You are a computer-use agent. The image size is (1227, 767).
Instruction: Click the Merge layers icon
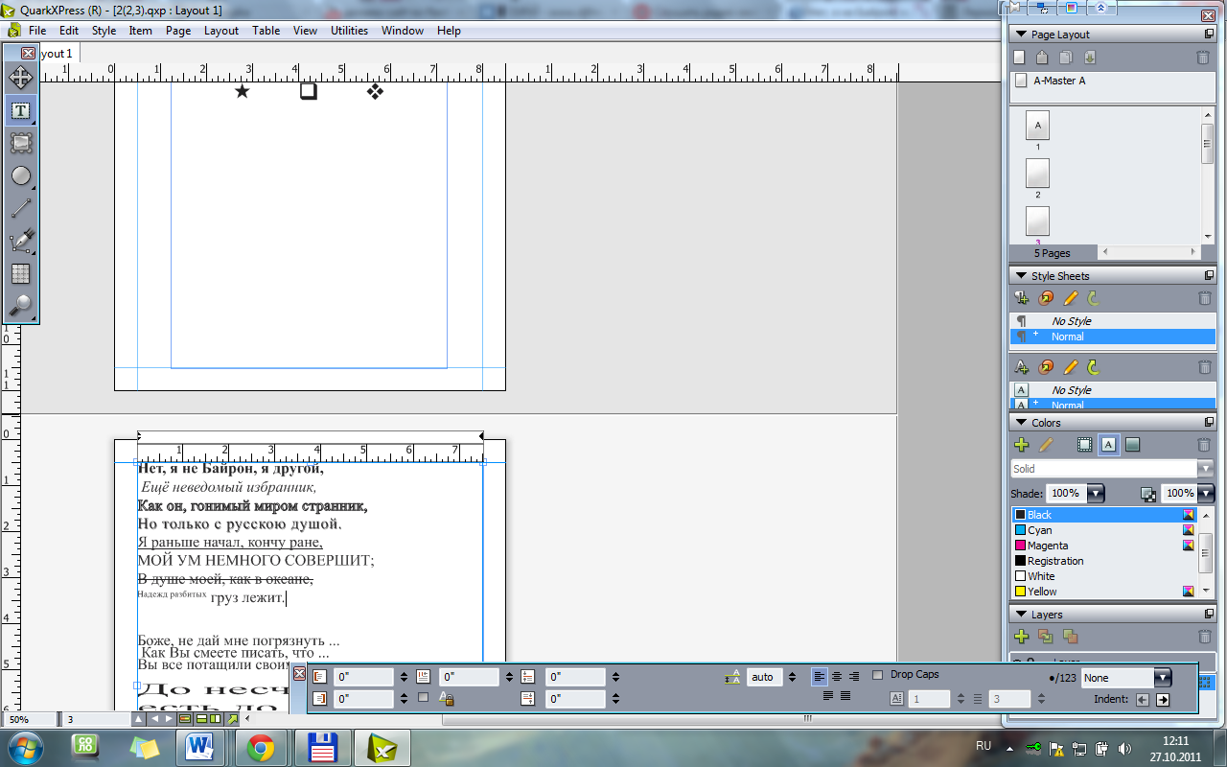[1071, 637]
